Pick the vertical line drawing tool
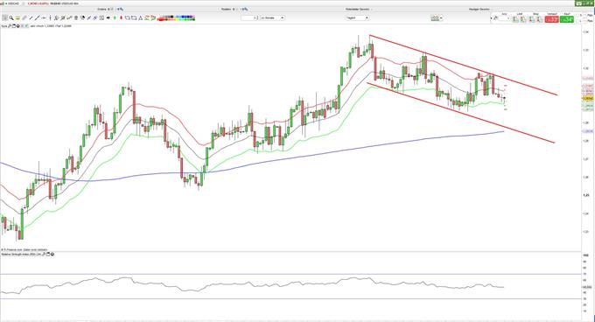Viewport: 595px width, 322px height. point(50,17)
